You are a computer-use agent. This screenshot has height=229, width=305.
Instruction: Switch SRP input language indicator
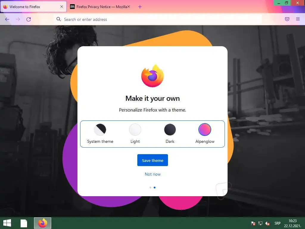tap(277, 223)
